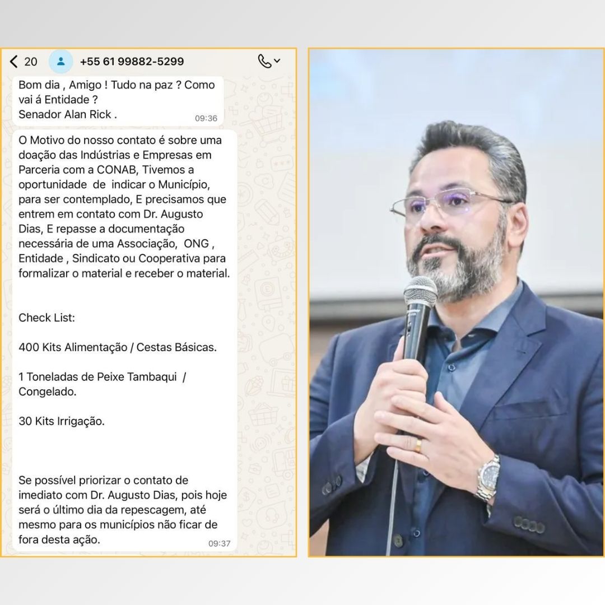Click the gold ring on the finger
605x605 pixels.
(418, 445)
